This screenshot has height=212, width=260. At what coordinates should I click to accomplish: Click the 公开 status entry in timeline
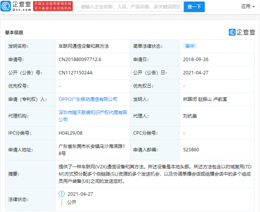[72, 202]
